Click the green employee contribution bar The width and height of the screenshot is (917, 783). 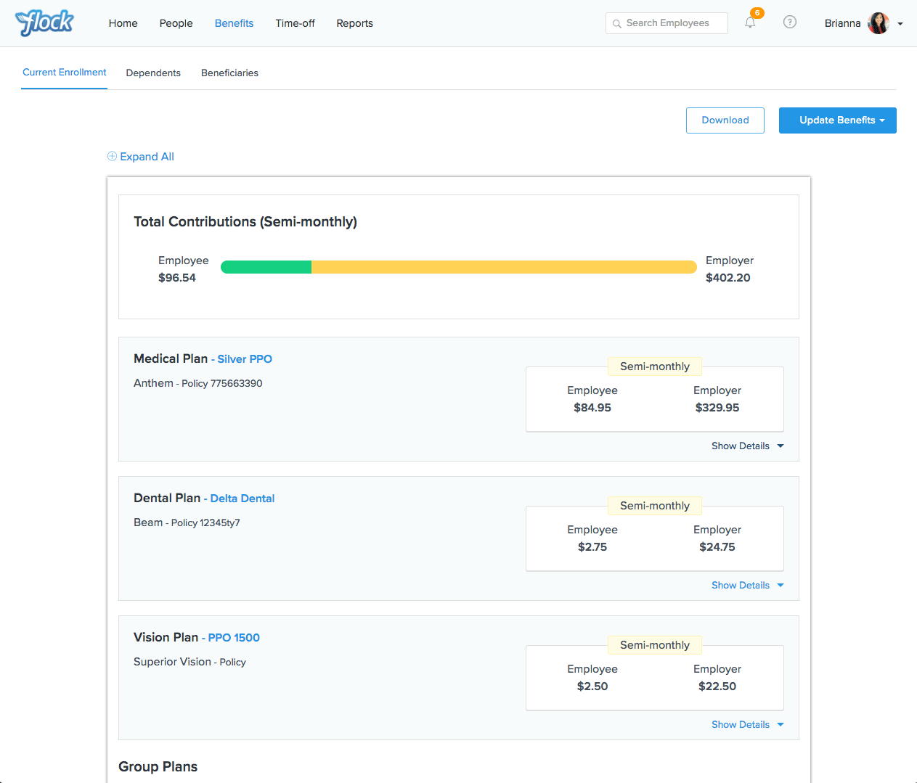pos(266,267)
